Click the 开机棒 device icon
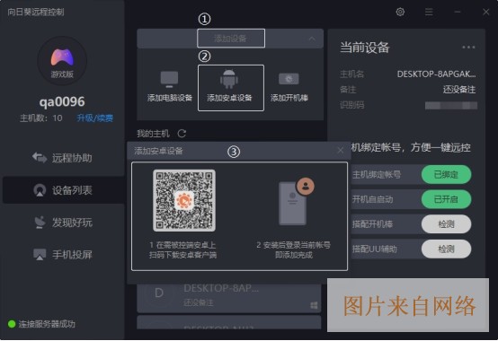Screen dimensions: 498x341 click(289, 79)
